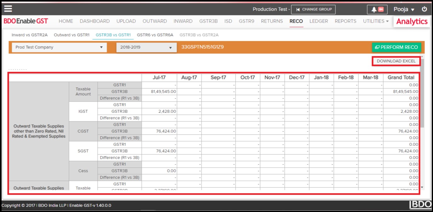
Task: Click the Jul-17 GSTR3B taxable amount cell
Action: click(x=159, y=92)
